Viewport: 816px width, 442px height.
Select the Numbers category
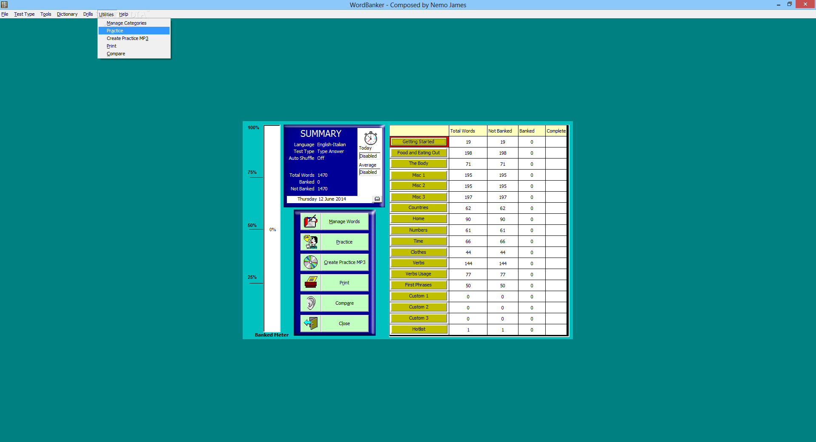419,230
